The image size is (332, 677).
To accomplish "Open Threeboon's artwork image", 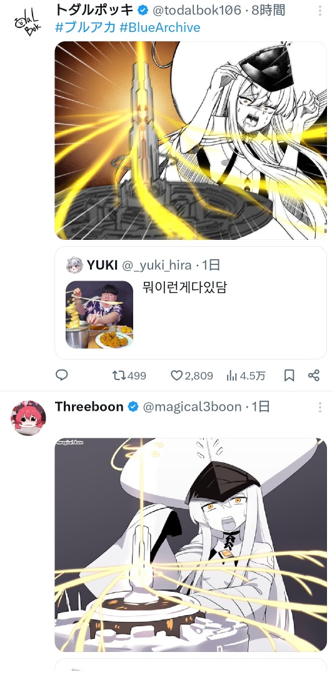I will click(x=191, y=545).
